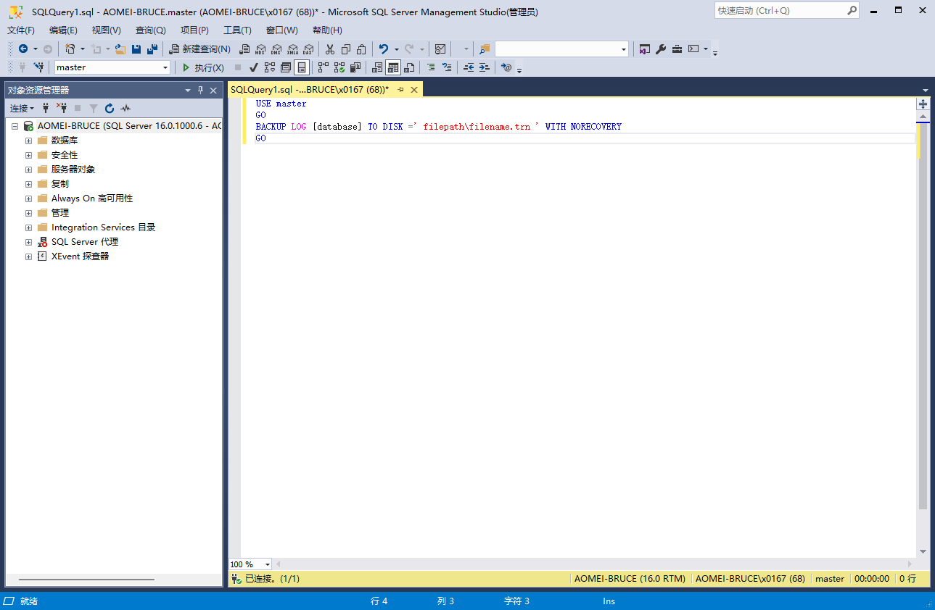Expand the Always On 高可用性 node
The height and width of the screenshot is (610, 935).
[28, 199]
